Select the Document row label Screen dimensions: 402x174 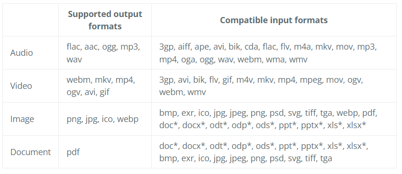click(x=30, y=152)
